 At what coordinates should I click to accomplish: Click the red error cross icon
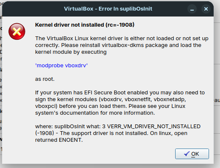point(17,31)
